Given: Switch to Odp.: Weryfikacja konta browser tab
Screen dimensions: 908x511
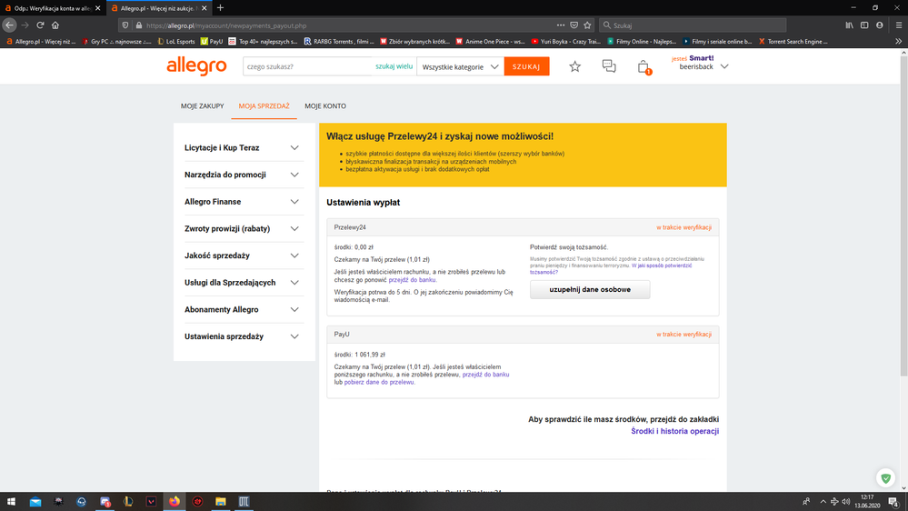Looking at the screenshot, I should point(52,8).
